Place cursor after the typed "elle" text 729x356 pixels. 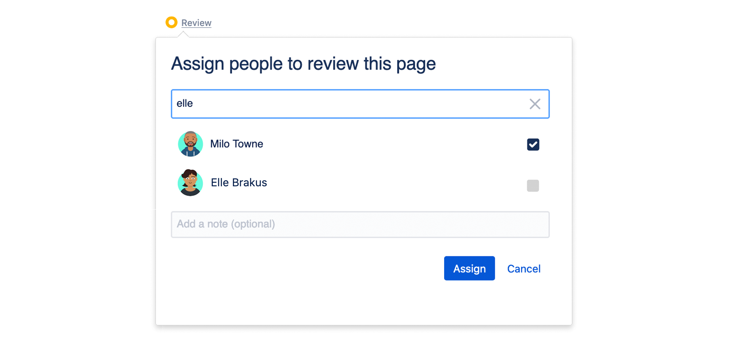194,104
